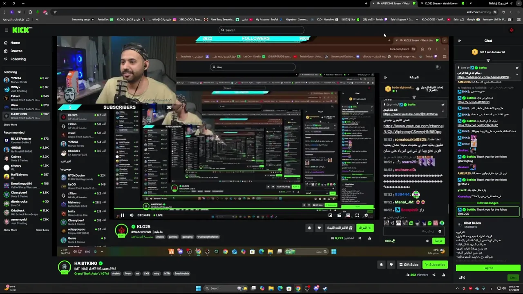The width and height of the screenshot is (523, 294).
Task: Open Grand Theft Auto V category link
Action: click(92, 274)
